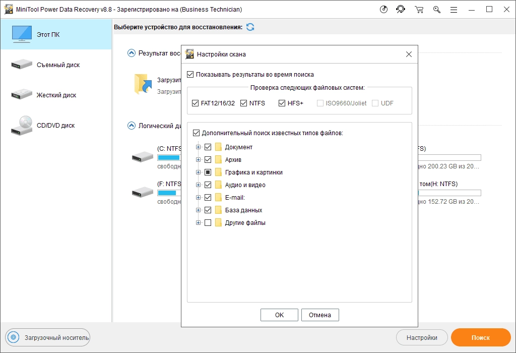Click the Загрузочный носитель button

pyautogui.click(x=48, y=337)
